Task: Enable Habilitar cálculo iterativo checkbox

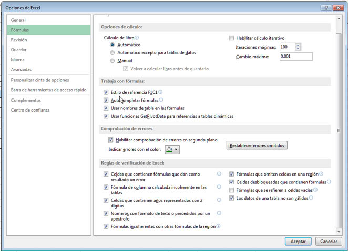Action: (x=231, y=38)
